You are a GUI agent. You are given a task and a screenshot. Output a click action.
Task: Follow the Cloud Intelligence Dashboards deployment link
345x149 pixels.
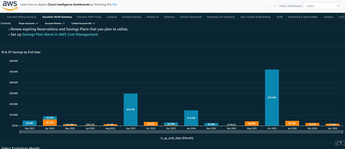[x=115, y=5]
